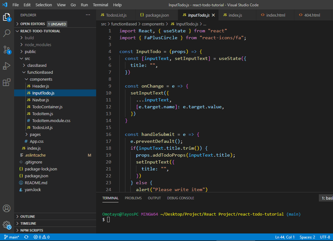
Task: Open TodoItem.module.css in the file tree
Action: click(x=55, y=121)
